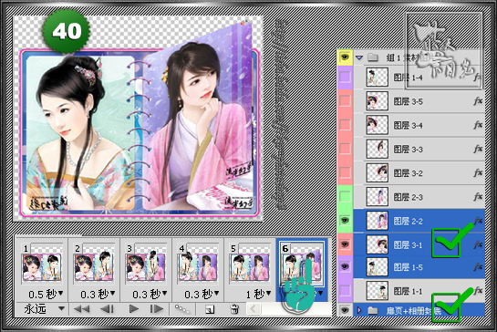This screenshot has width=497, height=332.
Task: Select layer name 图层 3-3
Action: (408, 150)
